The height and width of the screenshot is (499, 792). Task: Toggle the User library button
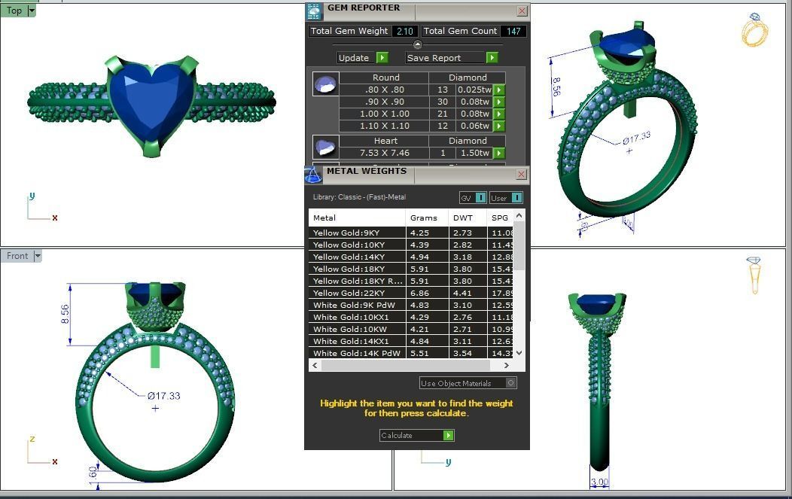point(506,198)
